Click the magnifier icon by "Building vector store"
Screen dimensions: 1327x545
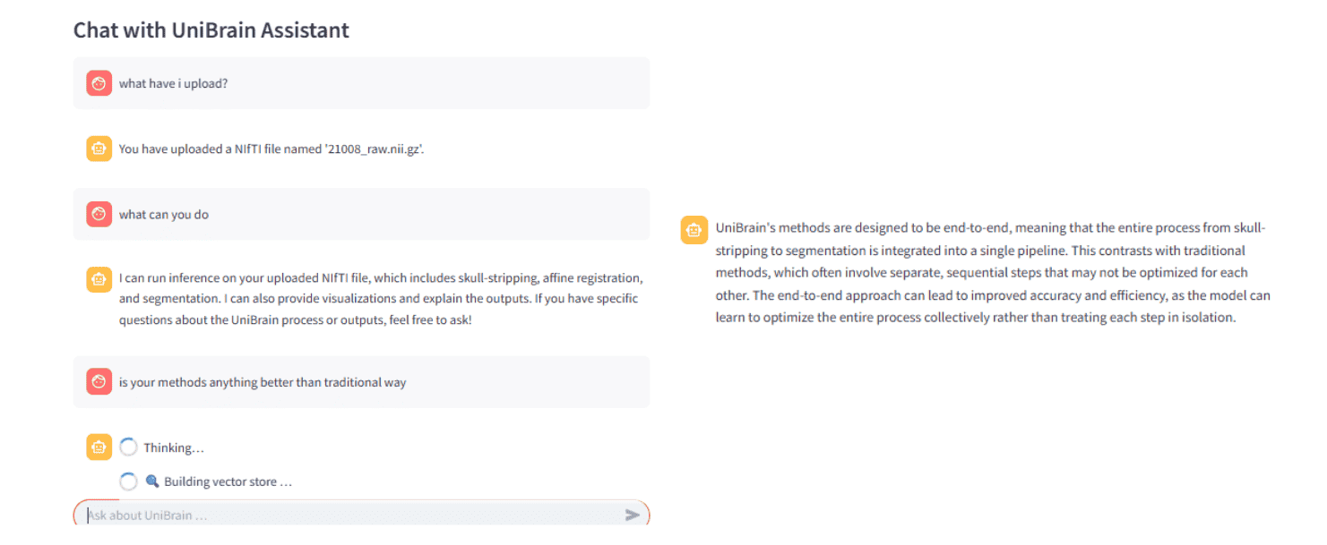(x=152, y=481)
